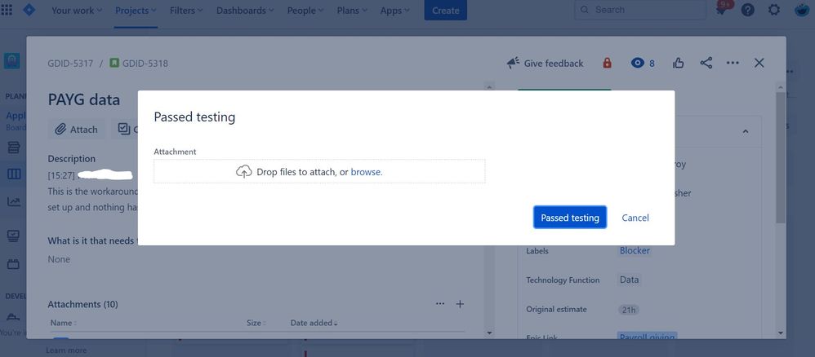Click the Passed testing confirm button
This screenshot has height=357, width=815.
(x=570, y=218)
